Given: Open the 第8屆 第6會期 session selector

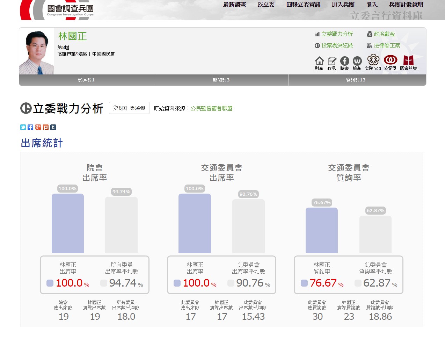Looking at the screenshot, I should pos(129,108).
